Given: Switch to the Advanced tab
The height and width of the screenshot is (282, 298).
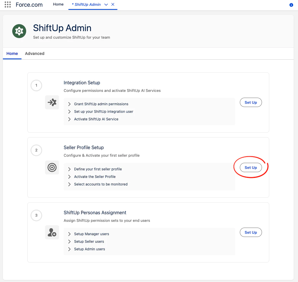Looking at the screenshot, I should tap(35, 53).
